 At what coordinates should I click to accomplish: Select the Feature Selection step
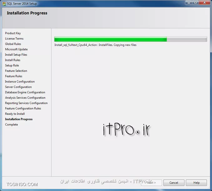pos(16,71)
